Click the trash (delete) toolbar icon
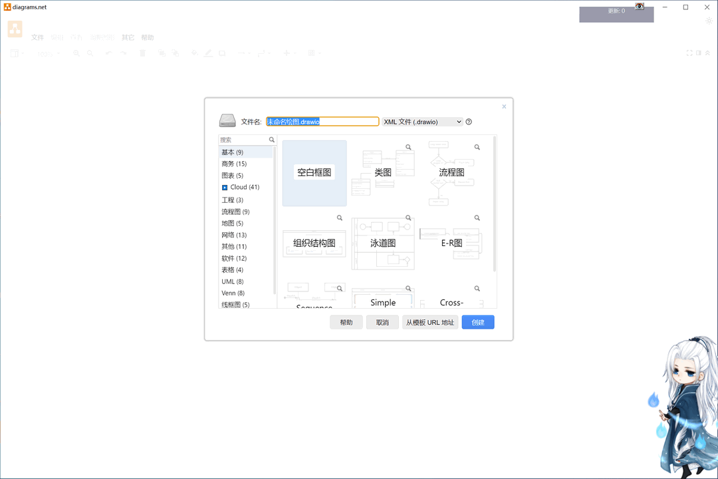718x479 pixels. (x=142, y=53)
